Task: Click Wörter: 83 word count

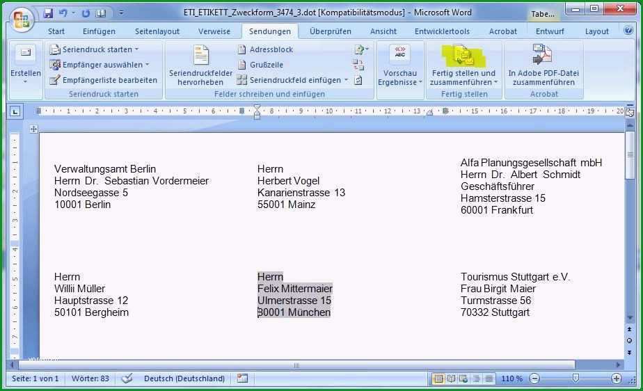Action: pos(90,378)
